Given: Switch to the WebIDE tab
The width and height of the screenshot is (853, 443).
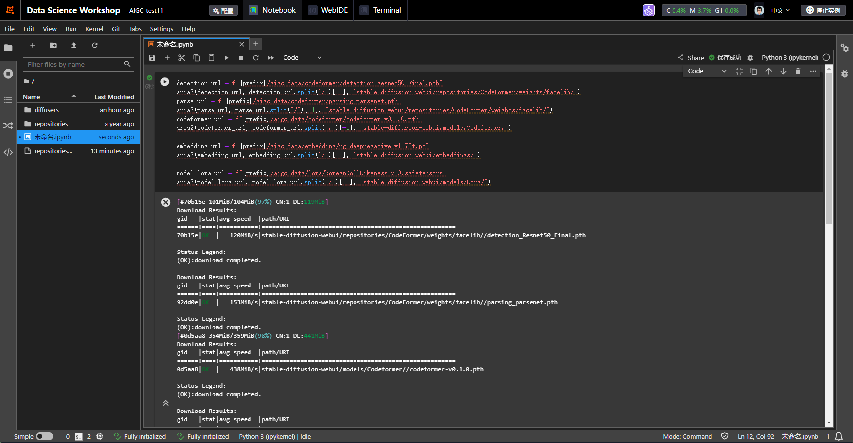Looking at the screenshot, I should point(328,10).
